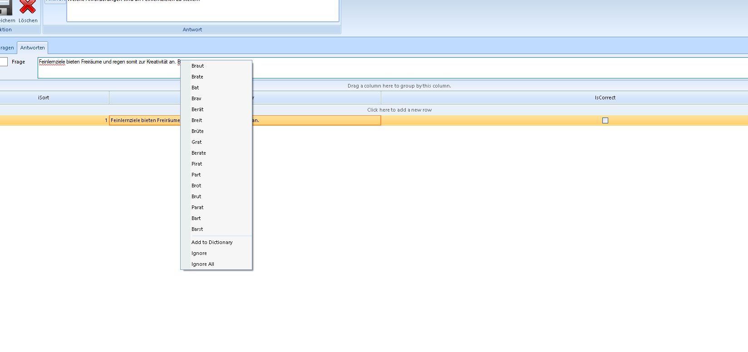
Task: Choose 'Breit' spelling suggestion
Action: (197, 120)
